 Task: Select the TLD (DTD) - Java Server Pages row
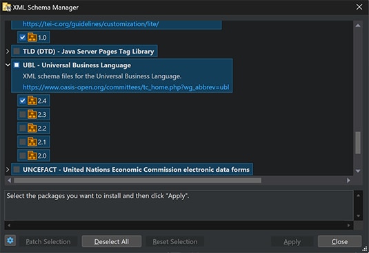pyautogui.click(x=84, y=51)
